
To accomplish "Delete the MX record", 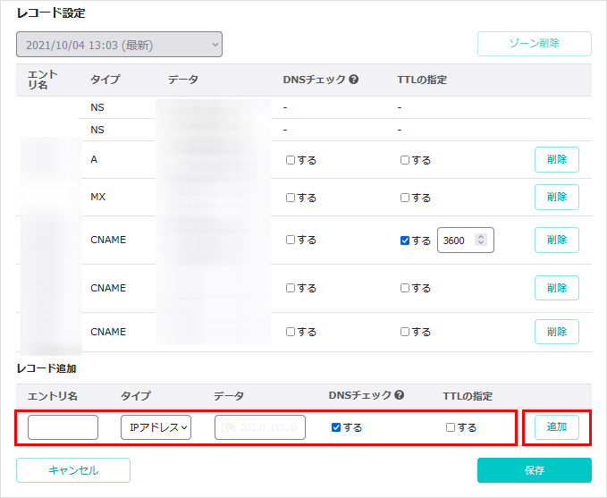I will click(556, 198).
